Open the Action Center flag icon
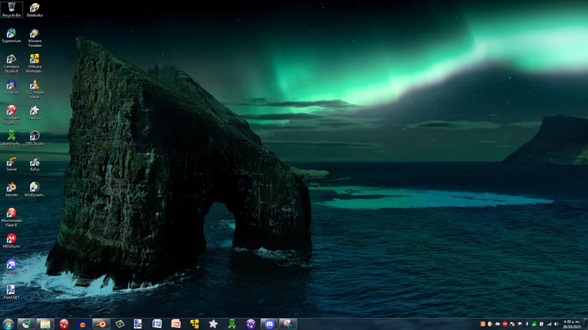Viewport: 588px width, 330px height. [512, 324]
